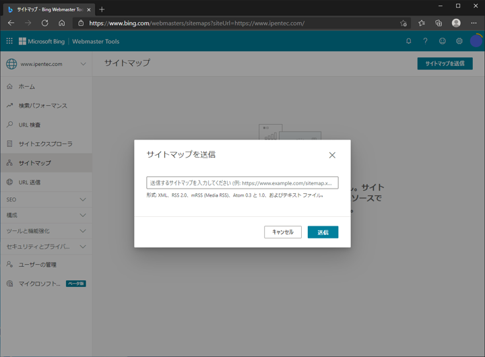Screen dimensions: 485x357
Task: Open the favorites list icon
Action: [422, 23]
